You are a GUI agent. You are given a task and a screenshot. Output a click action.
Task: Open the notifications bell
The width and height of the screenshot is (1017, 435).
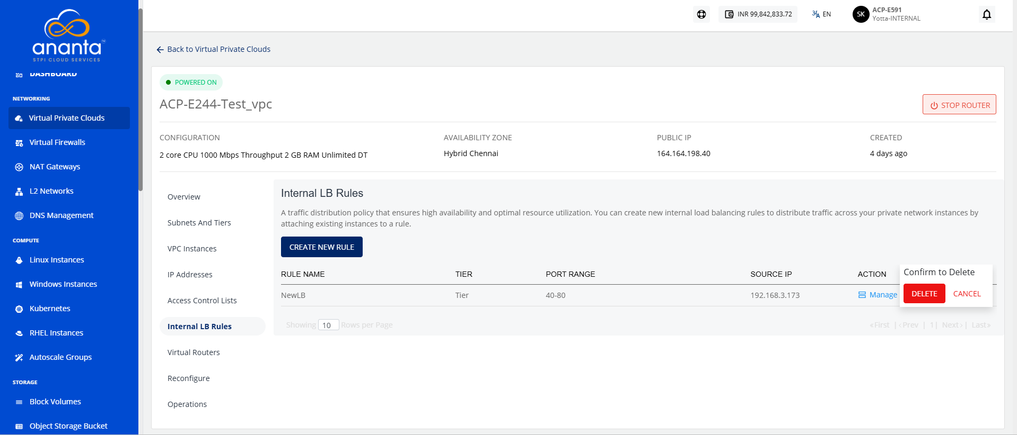pos(987,14)
